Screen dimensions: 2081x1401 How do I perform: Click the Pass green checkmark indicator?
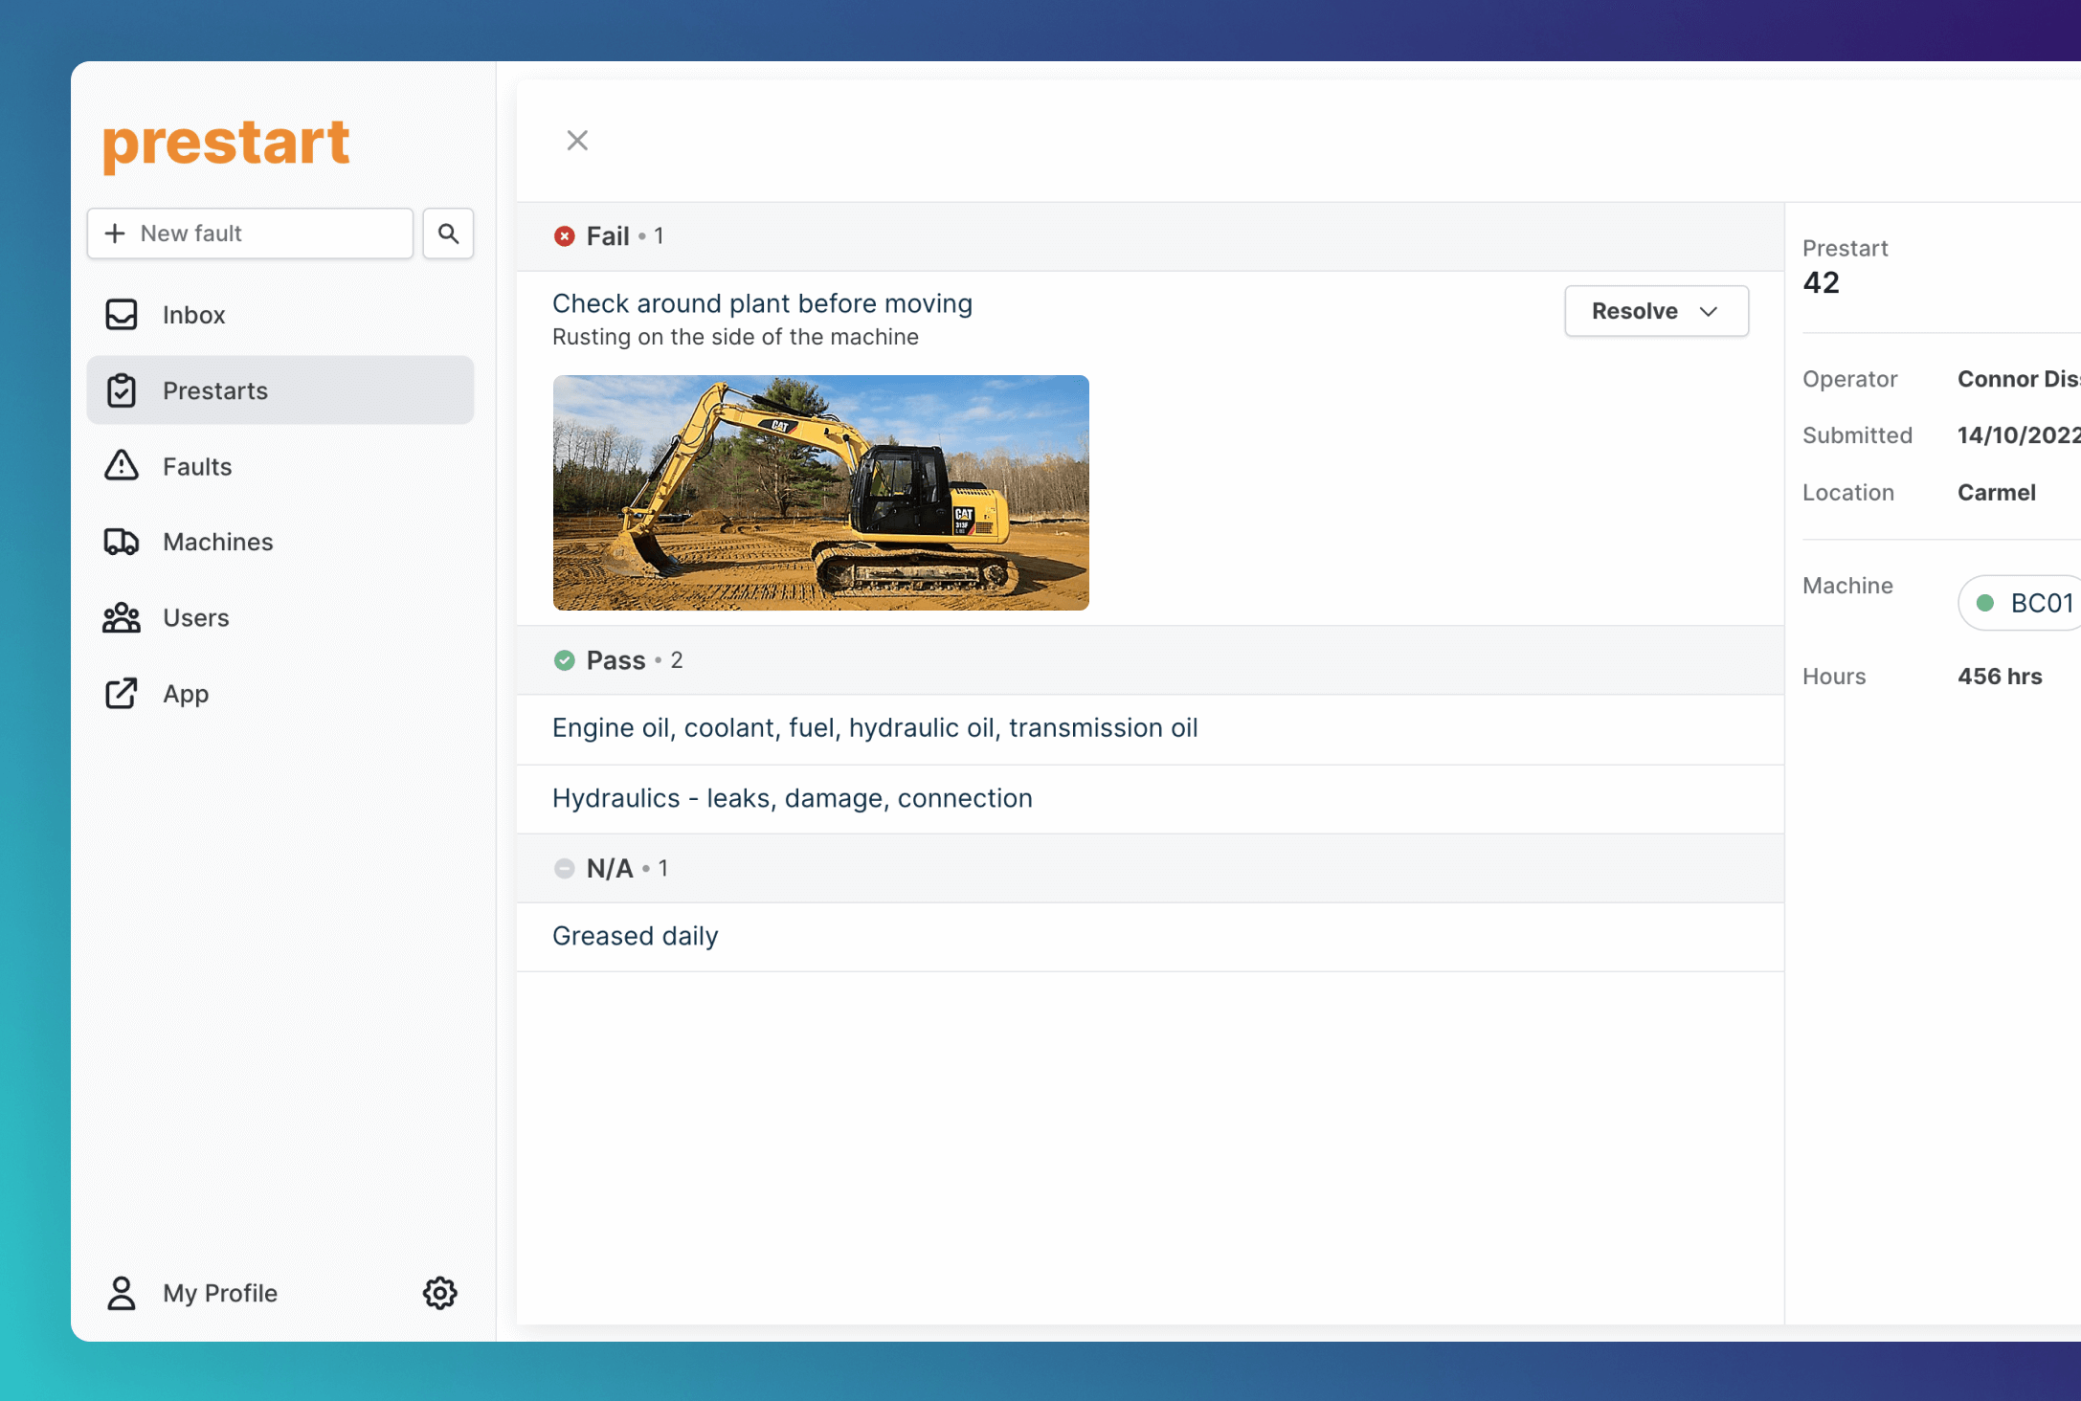click(x=565, y=659)
